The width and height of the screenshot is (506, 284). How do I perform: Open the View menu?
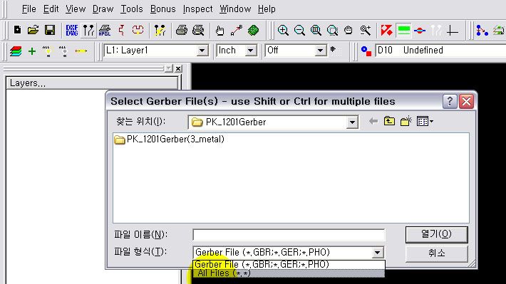[x=76, y=9]
